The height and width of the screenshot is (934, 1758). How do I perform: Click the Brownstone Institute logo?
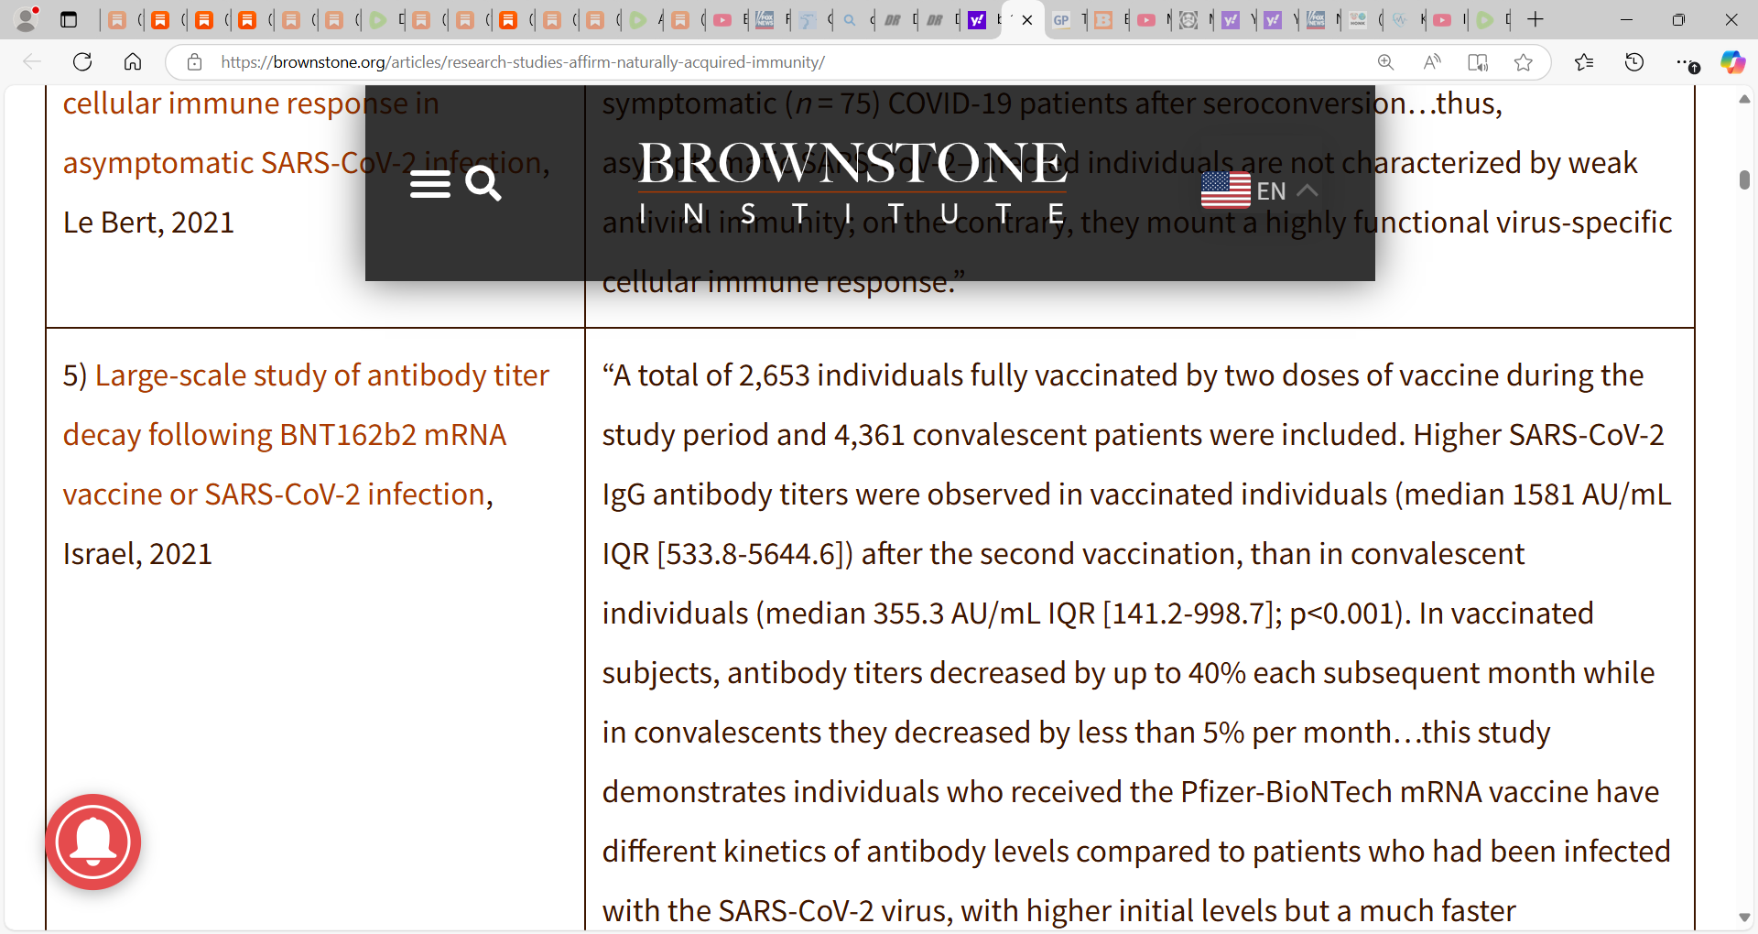point(852,182)
